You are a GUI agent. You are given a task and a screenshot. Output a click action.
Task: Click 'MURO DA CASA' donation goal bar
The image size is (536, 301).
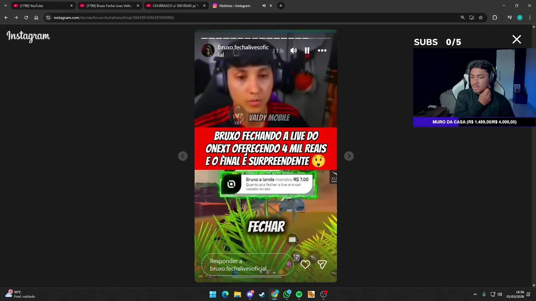[x=474, y=122]
